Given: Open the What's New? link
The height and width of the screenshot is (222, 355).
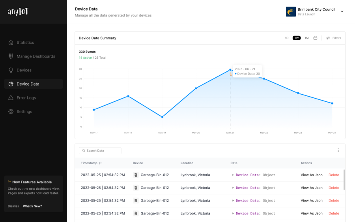Looking at the screenshot, I should tap(32, 206).
